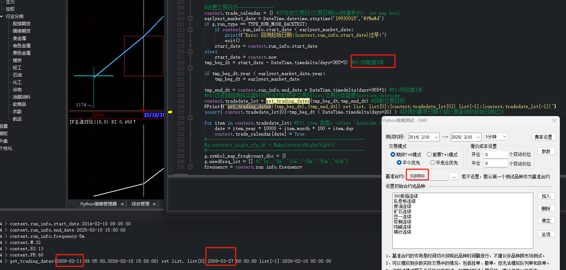Switch to the 综合管理 tab
This screenshot has height=270, width=566.
141,204
